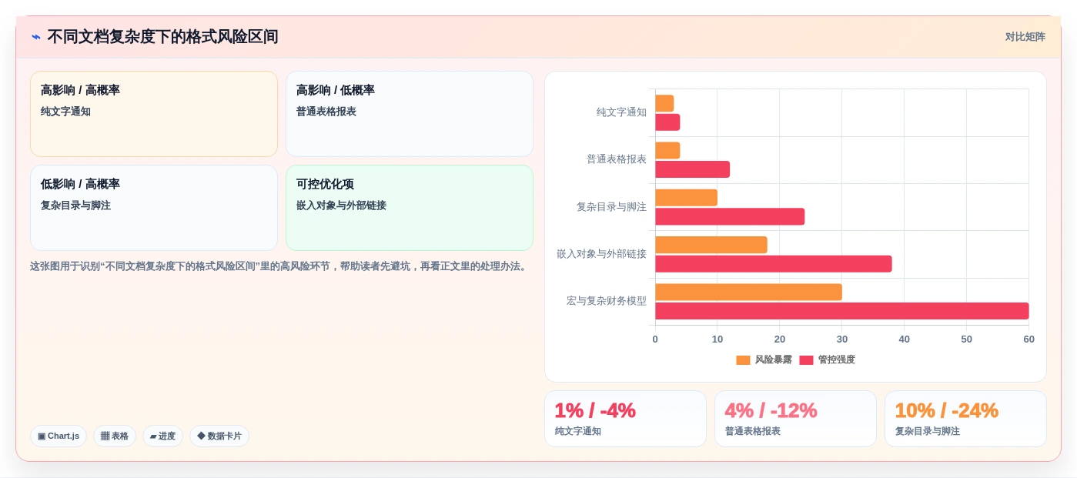
Task: Click the description paragraph starting 这张图用于识别
Action: pyautogui.click(x=280, y=266)
